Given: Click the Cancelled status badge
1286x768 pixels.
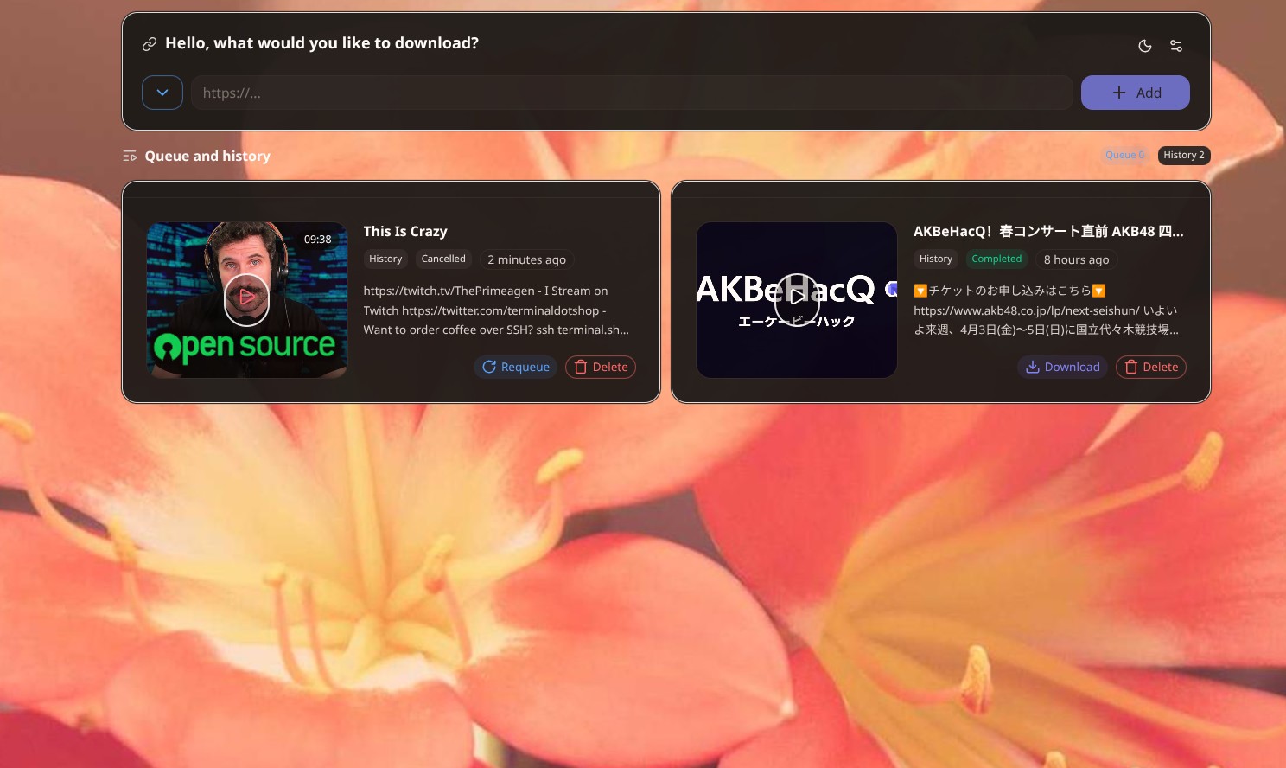Looking at the screenshot, I should (443, 259).
